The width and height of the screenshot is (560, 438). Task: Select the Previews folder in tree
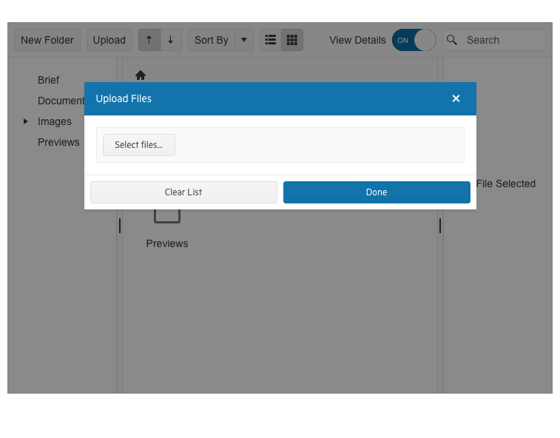click(x=58, y=142)
